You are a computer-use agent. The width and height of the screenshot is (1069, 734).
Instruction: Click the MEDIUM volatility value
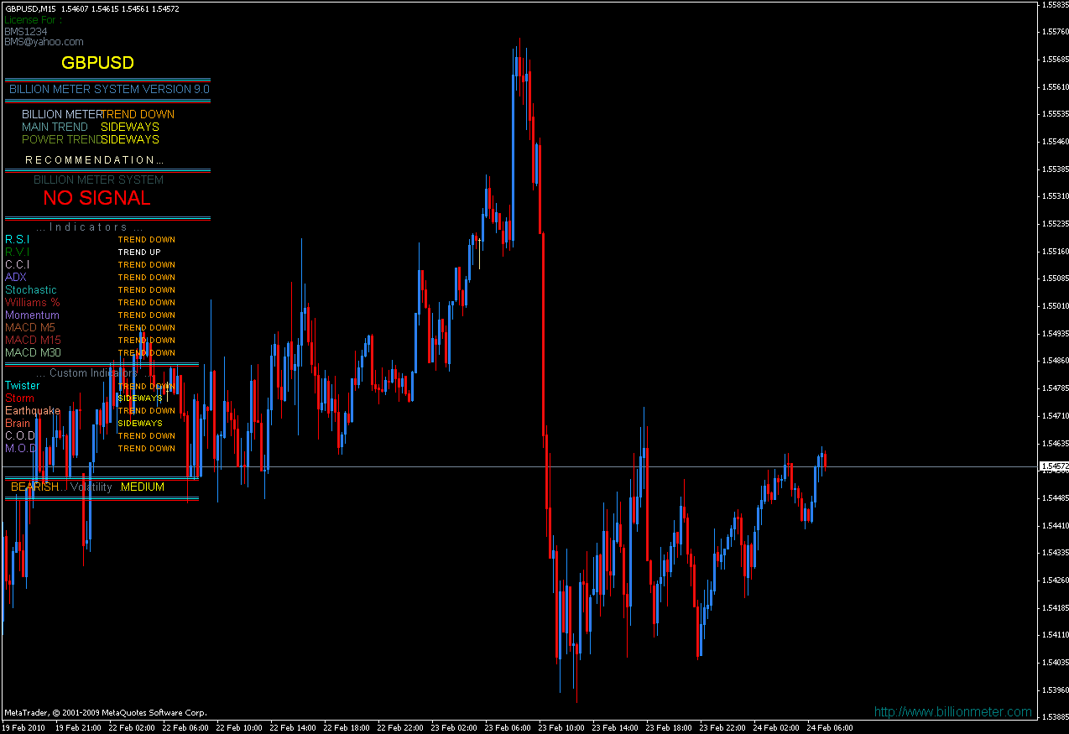(143, 487)
